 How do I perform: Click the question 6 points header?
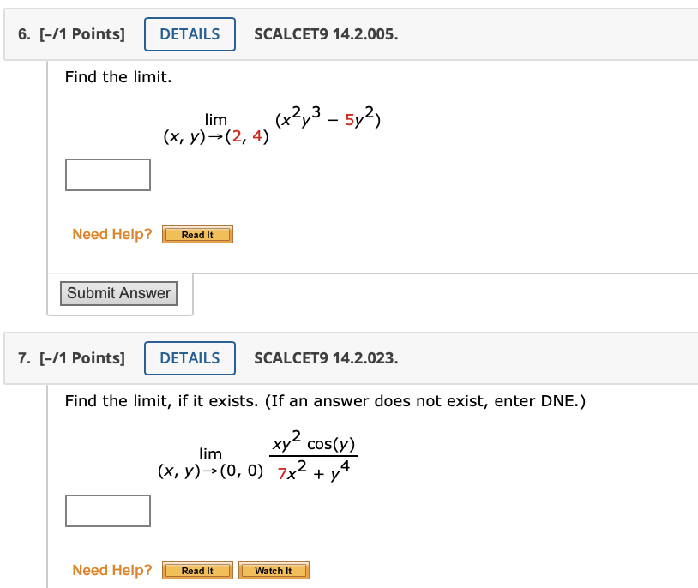pos(71,34)
